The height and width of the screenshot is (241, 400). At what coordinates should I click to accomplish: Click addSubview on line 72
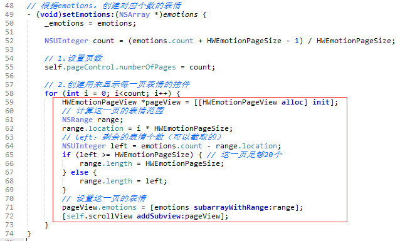pyautogui.click(x=159, y=216)
